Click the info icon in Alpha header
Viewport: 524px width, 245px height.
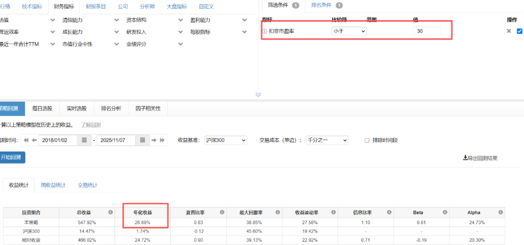[x=501, y=213]
